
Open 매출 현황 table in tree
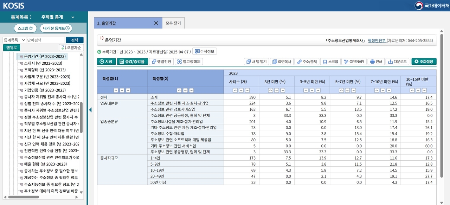point(46,164)
